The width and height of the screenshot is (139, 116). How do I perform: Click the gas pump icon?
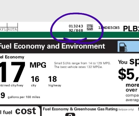(123, 47)
